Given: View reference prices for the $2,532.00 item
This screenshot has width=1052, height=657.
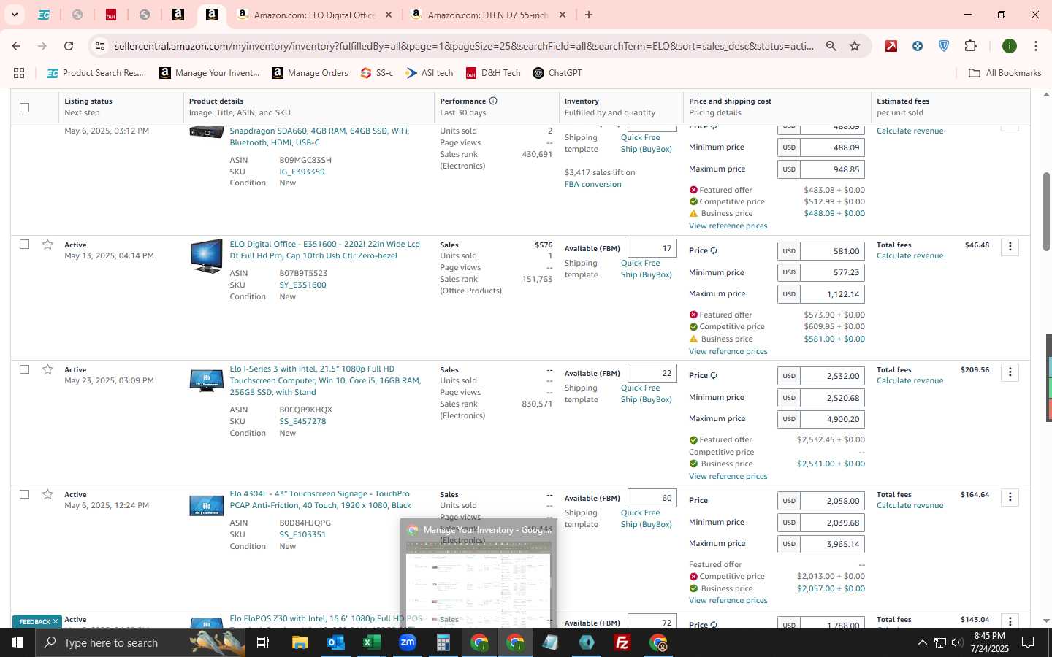Looking at the screenshot, I should click(728, 476).
